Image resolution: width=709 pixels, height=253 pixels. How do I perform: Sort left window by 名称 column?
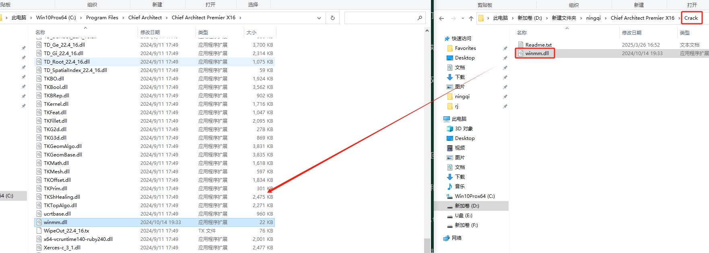point(40,32)
